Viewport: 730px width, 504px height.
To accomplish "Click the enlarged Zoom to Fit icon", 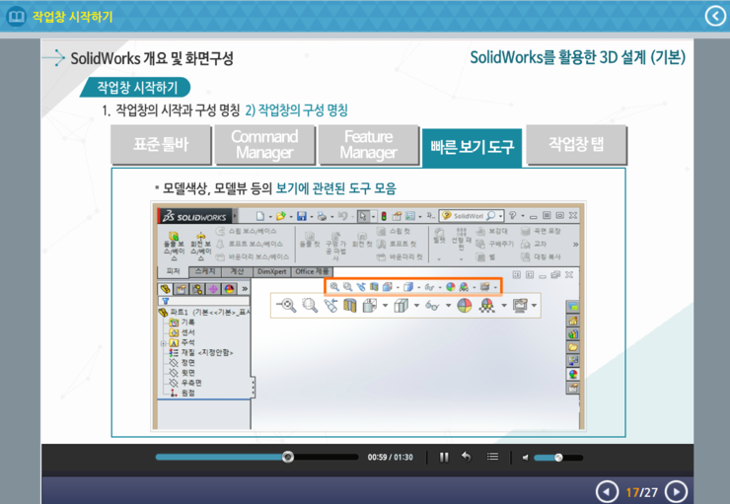I will [x=287, y=306].
